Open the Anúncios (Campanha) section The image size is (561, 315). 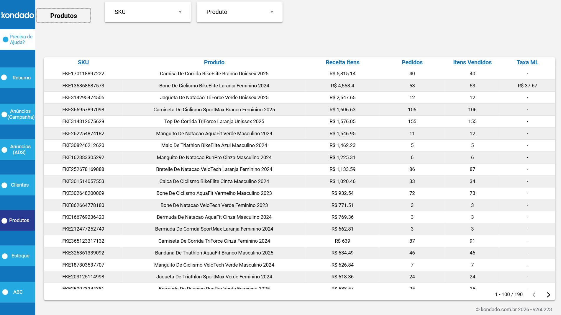(20, 114)
